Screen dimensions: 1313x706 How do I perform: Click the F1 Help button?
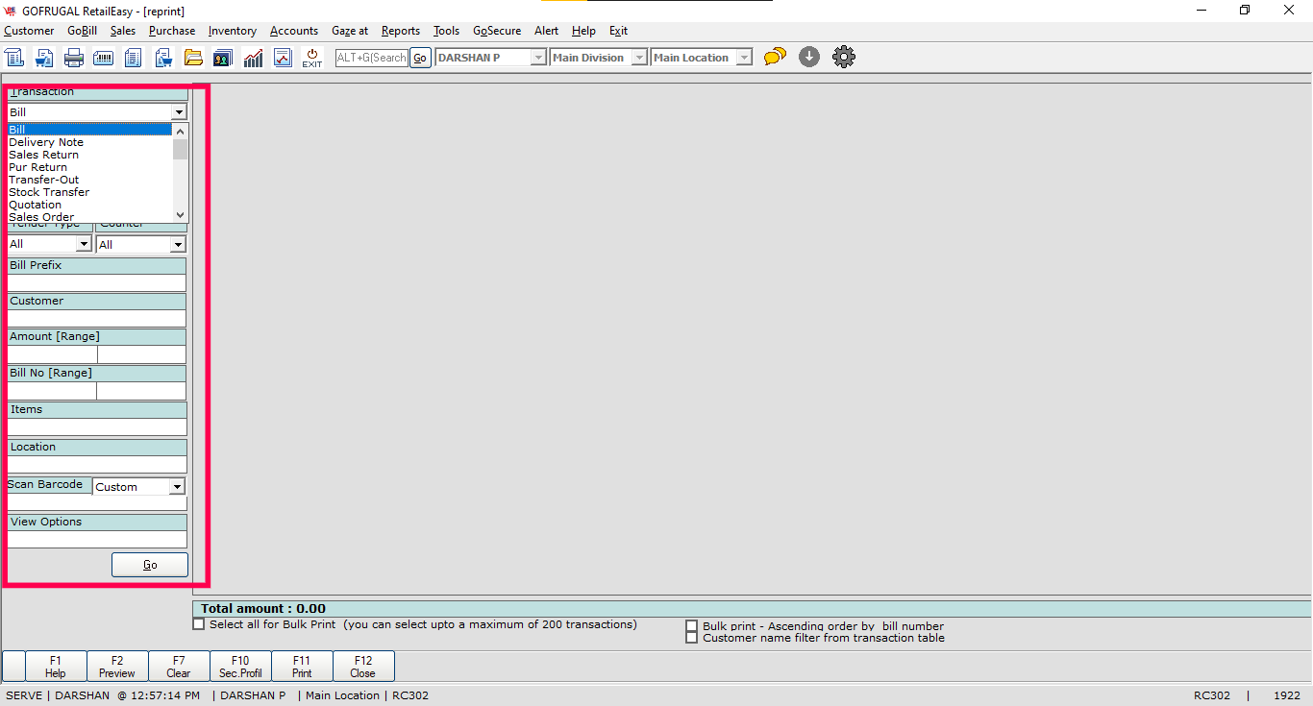pyautogui.click(x=56, y=667)
